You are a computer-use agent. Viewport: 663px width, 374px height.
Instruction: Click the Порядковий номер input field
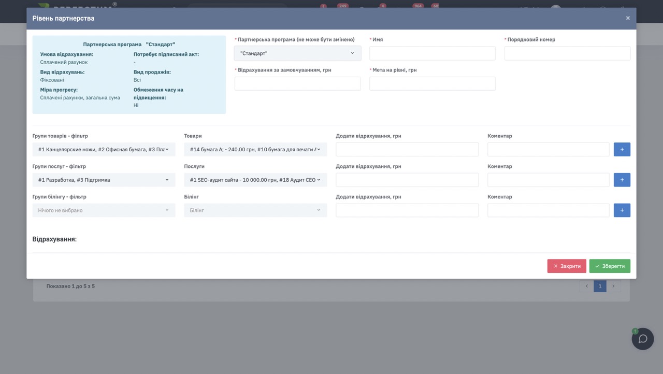567,53
